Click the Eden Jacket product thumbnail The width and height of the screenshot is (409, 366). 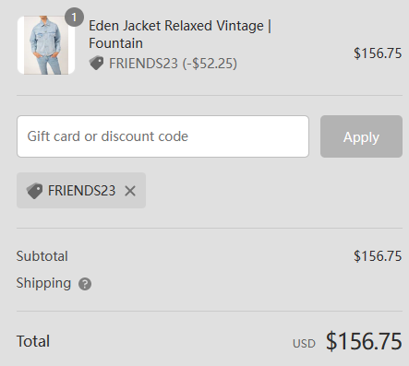(x=46, y=45)
